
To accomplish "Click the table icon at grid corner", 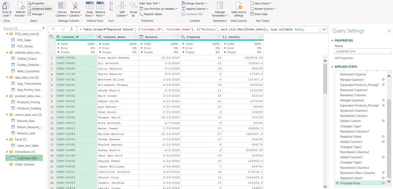I will coord(51,37).
